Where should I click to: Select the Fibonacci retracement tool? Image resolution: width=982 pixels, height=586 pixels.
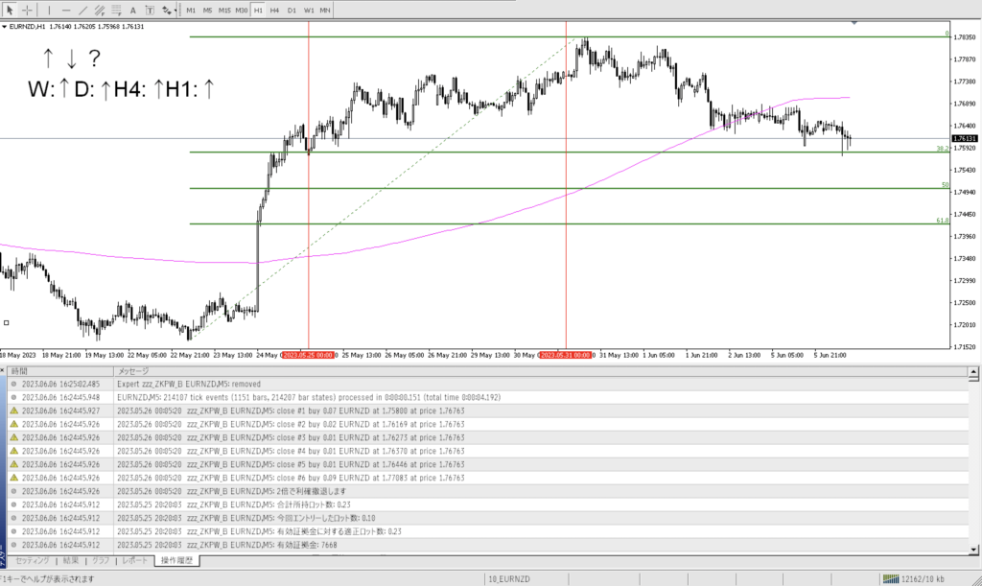(115, 10)
